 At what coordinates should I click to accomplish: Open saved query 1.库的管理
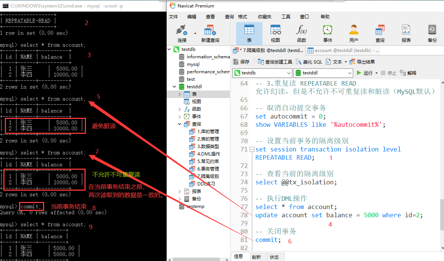(204, 132)
